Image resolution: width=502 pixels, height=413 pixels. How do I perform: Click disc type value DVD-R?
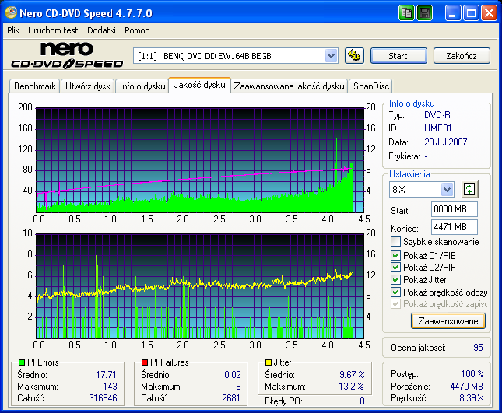[x=437, y=115]
